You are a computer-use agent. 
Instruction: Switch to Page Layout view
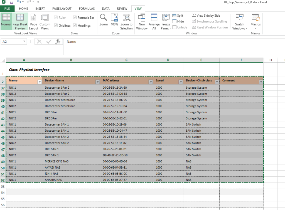coord(33,22)
